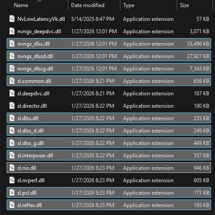Select the file name sl.directsr.dll
The height and width of the screenshot is (215, 215).
32,106
